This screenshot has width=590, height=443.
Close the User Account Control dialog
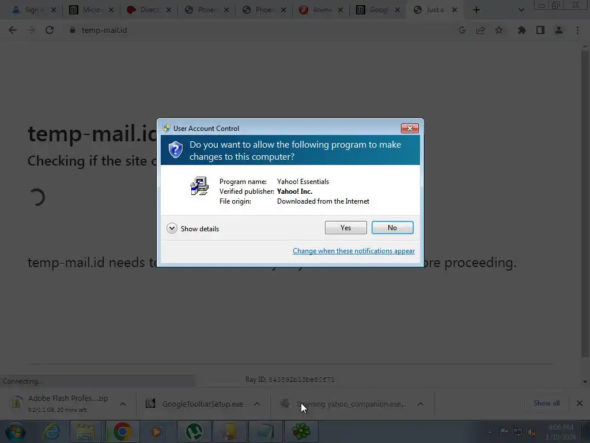coord(410,129)
